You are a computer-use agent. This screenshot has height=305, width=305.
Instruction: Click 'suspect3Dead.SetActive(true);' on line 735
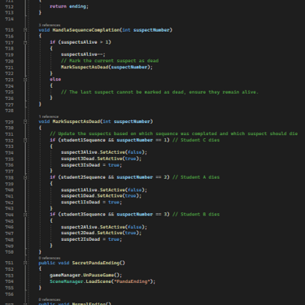[x=101, y=159]
